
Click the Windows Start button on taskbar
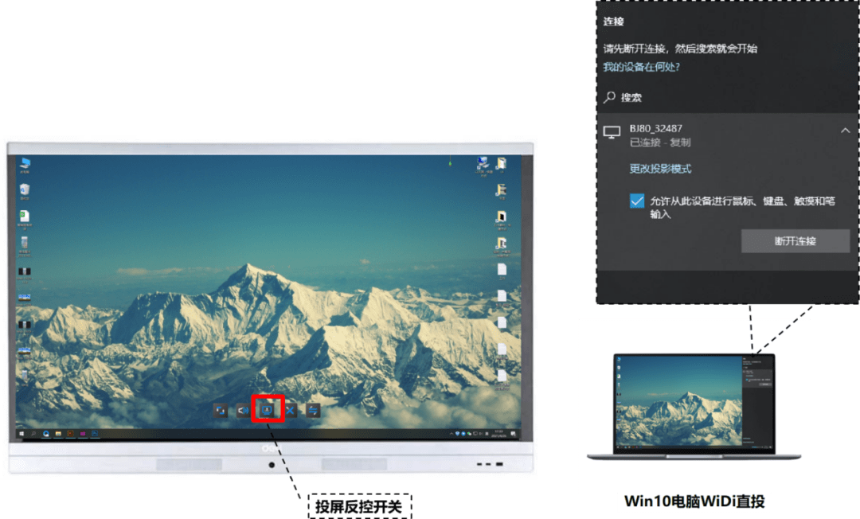point(21,434)
